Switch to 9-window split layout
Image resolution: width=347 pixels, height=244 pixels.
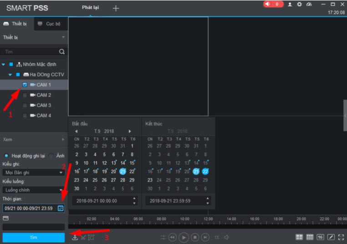point(310,237)
